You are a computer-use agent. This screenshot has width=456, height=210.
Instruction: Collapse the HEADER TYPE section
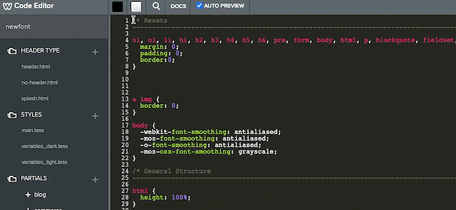(x=40, y=51)
